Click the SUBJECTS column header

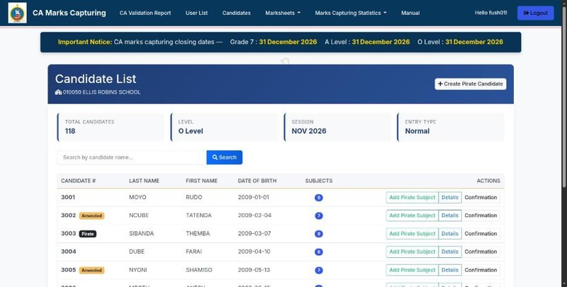(318, 181)
